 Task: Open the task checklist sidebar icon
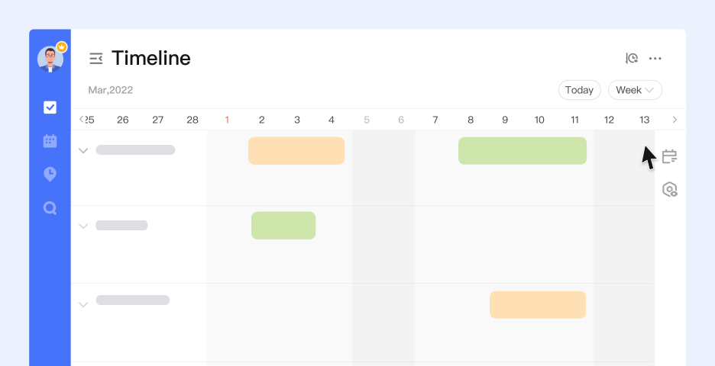[50, 108]
